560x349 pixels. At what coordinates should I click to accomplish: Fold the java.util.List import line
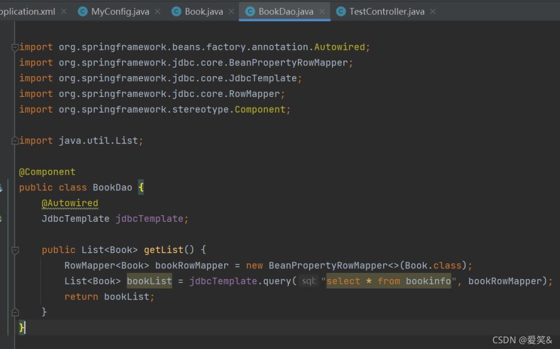[x=15, y=141]
